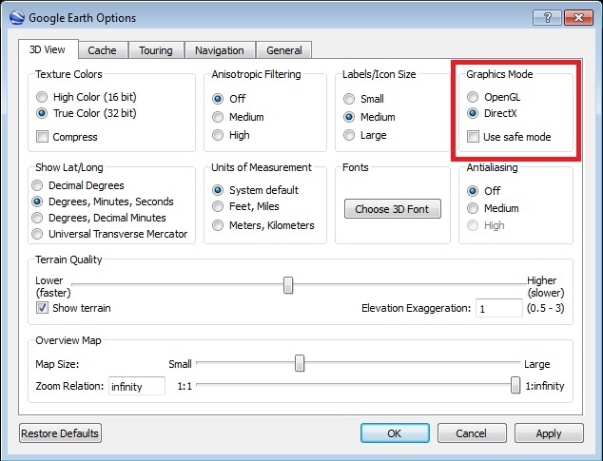Choose OpenGL graphics mode
The image size is (603, 461).
(474, 97)
